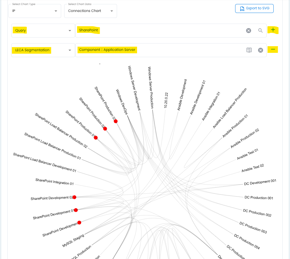Click the DC Production 001 node label
This screenshot has height=259, width=290.
259,197
